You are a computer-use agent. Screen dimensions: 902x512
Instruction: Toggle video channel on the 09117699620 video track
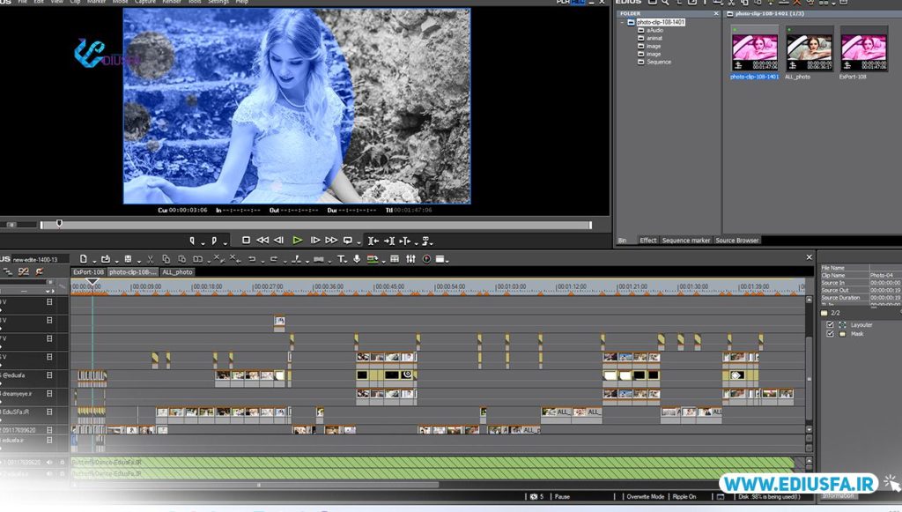pos(49,430)
